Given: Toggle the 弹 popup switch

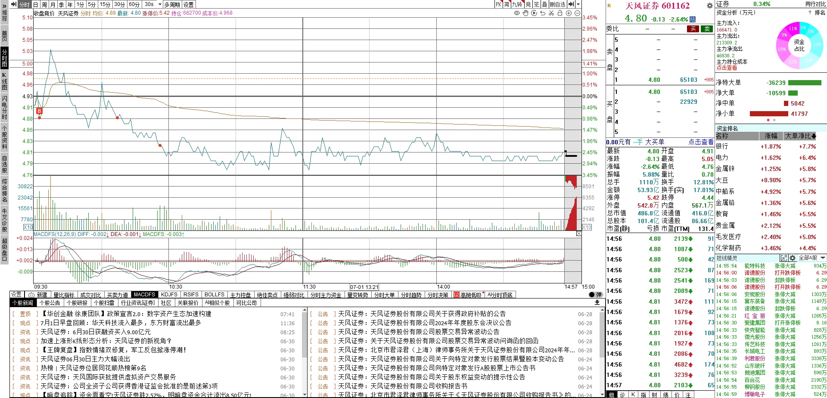Looking at the screenshot, I should coord(596,295).
